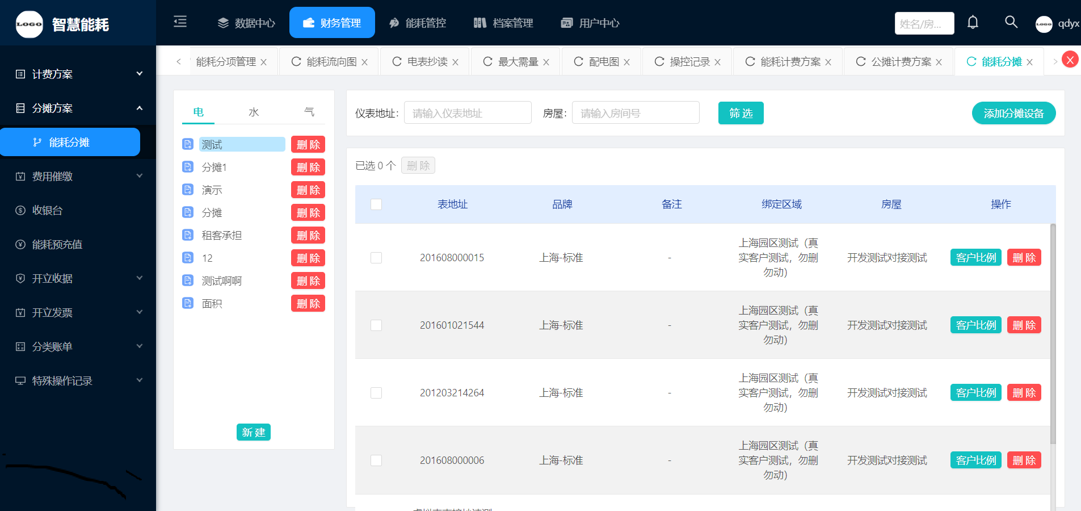The height and width of the screenshot is (511, 1081).
Task: Click the 仪表地址 input field
Action: tap(467, 113)
